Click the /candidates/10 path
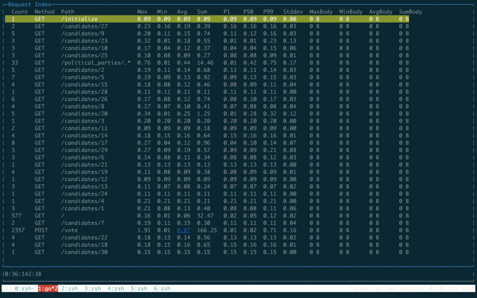The width and height of the screenshot is (477, 298). point(84,48)
